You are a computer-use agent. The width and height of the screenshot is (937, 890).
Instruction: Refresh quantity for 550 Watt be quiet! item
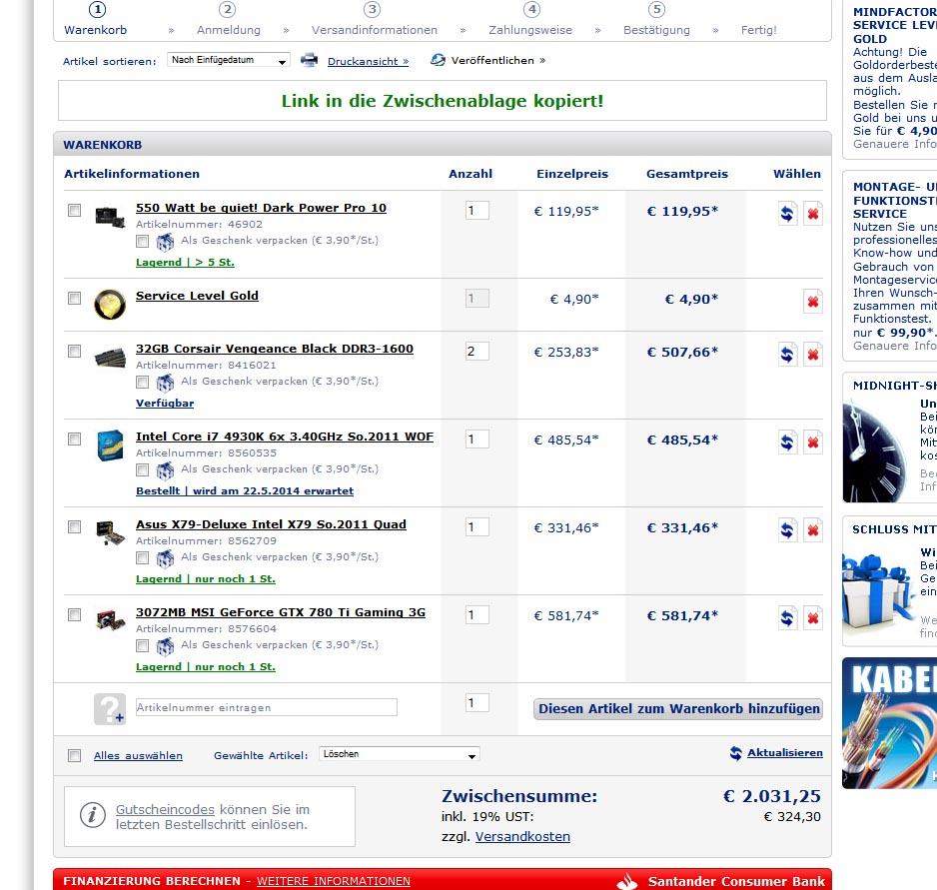coord(787,214)
